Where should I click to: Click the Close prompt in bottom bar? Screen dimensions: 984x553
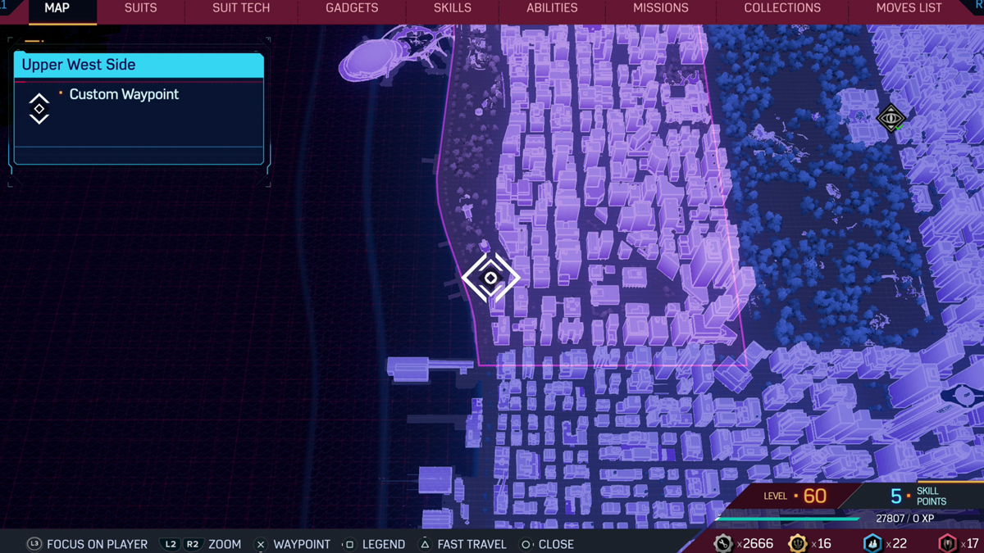547,544
